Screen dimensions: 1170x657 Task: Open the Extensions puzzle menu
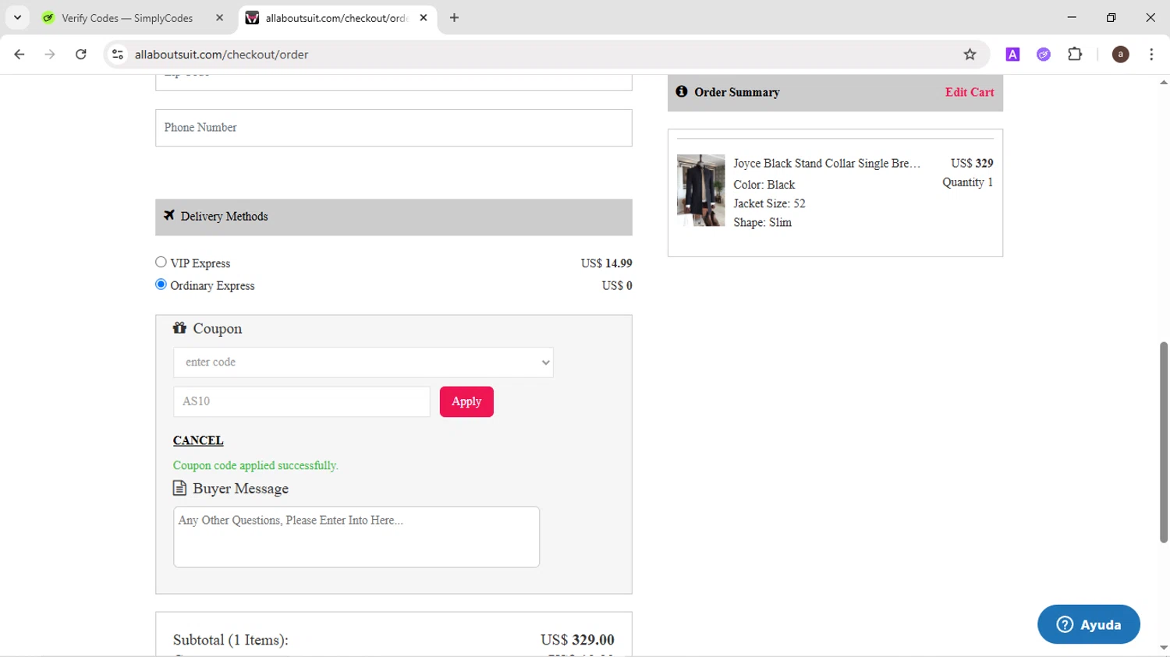click(x=1075, y=55)
